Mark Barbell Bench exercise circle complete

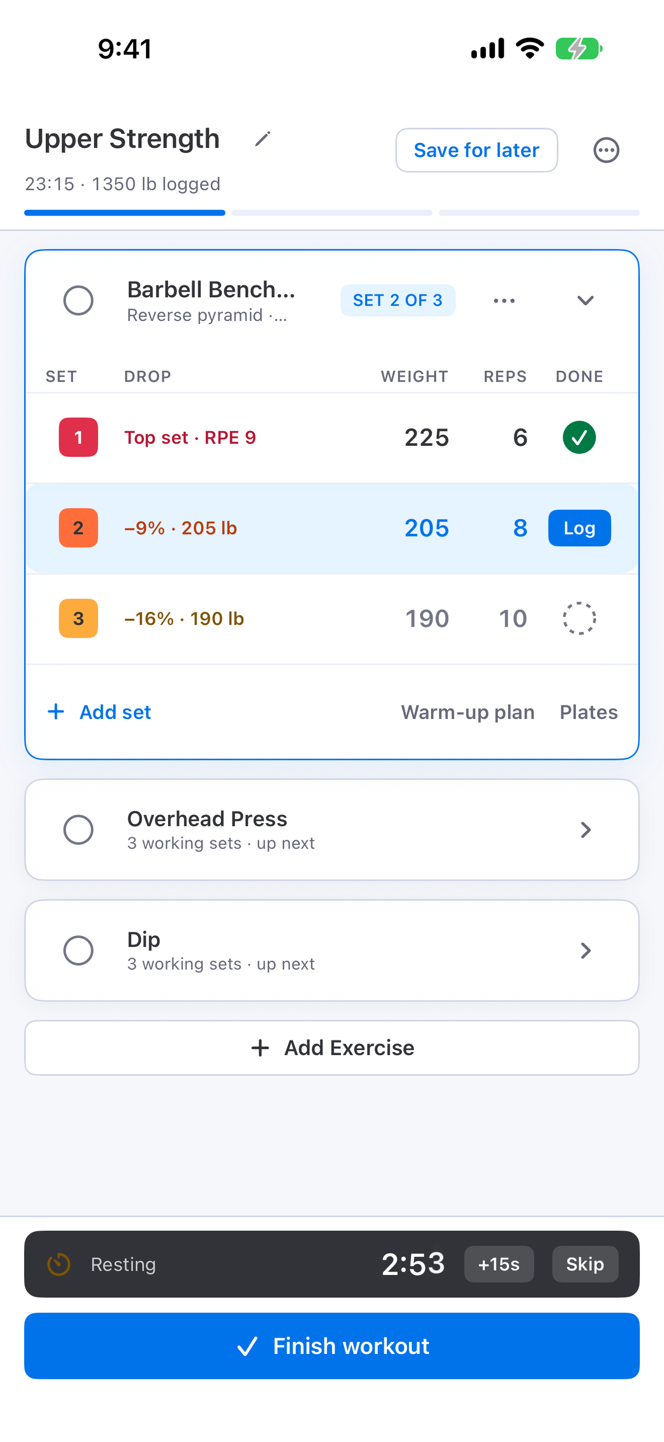79,300
